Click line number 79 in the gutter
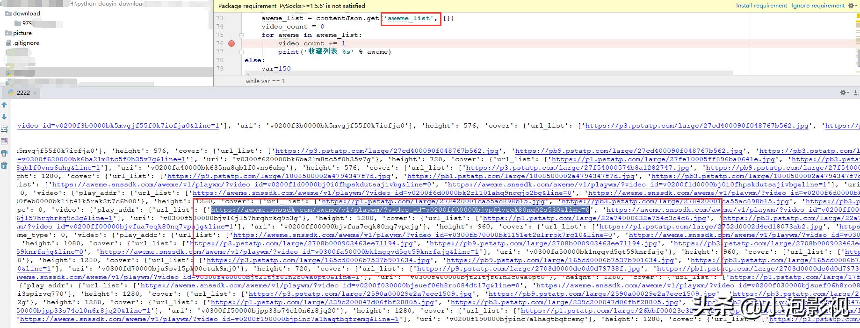This screenshot has height=328, width=860. click(220, 69)
